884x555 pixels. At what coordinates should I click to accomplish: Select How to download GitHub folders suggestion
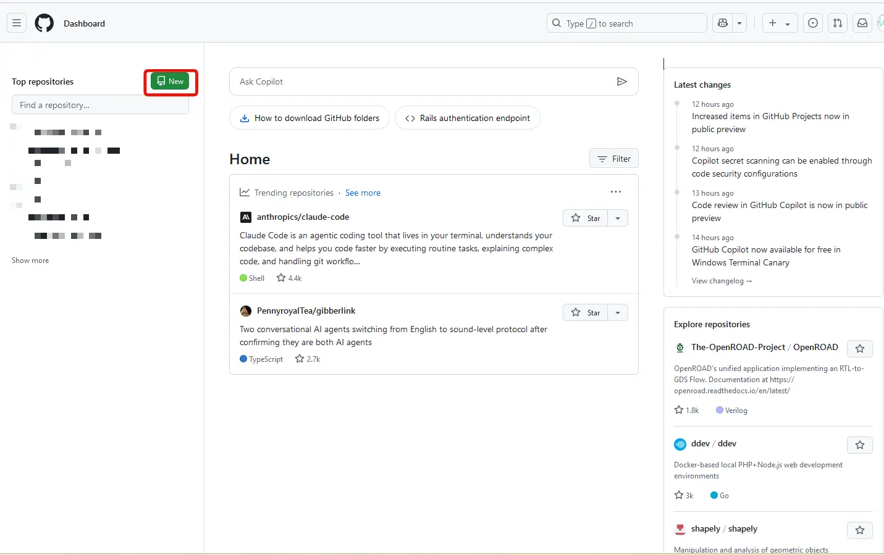(x=309, y=118)
